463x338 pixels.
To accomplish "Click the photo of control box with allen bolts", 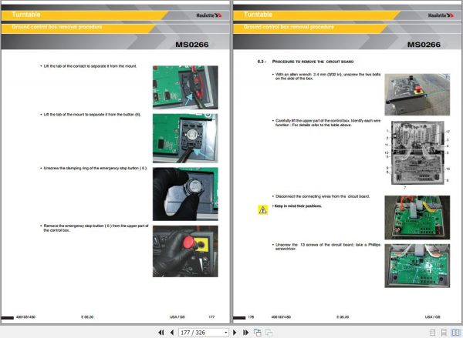I will (417, 94).
